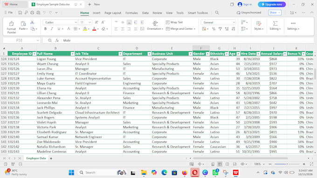Open the Formulas ribbon tab
Screen dimensions: 317x178
(x=131, y=13)
